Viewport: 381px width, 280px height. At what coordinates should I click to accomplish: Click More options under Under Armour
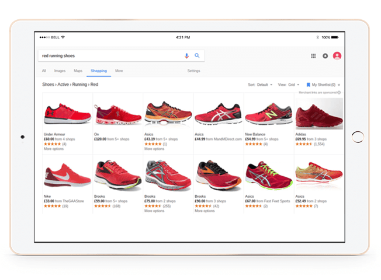[54, 149]
